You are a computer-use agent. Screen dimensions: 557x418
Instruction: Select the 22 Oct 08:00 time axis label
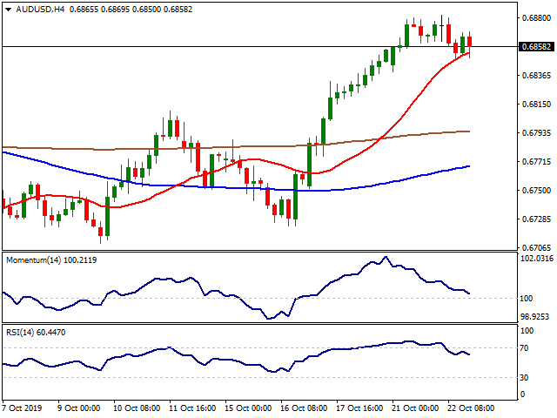tap(471, 408)
